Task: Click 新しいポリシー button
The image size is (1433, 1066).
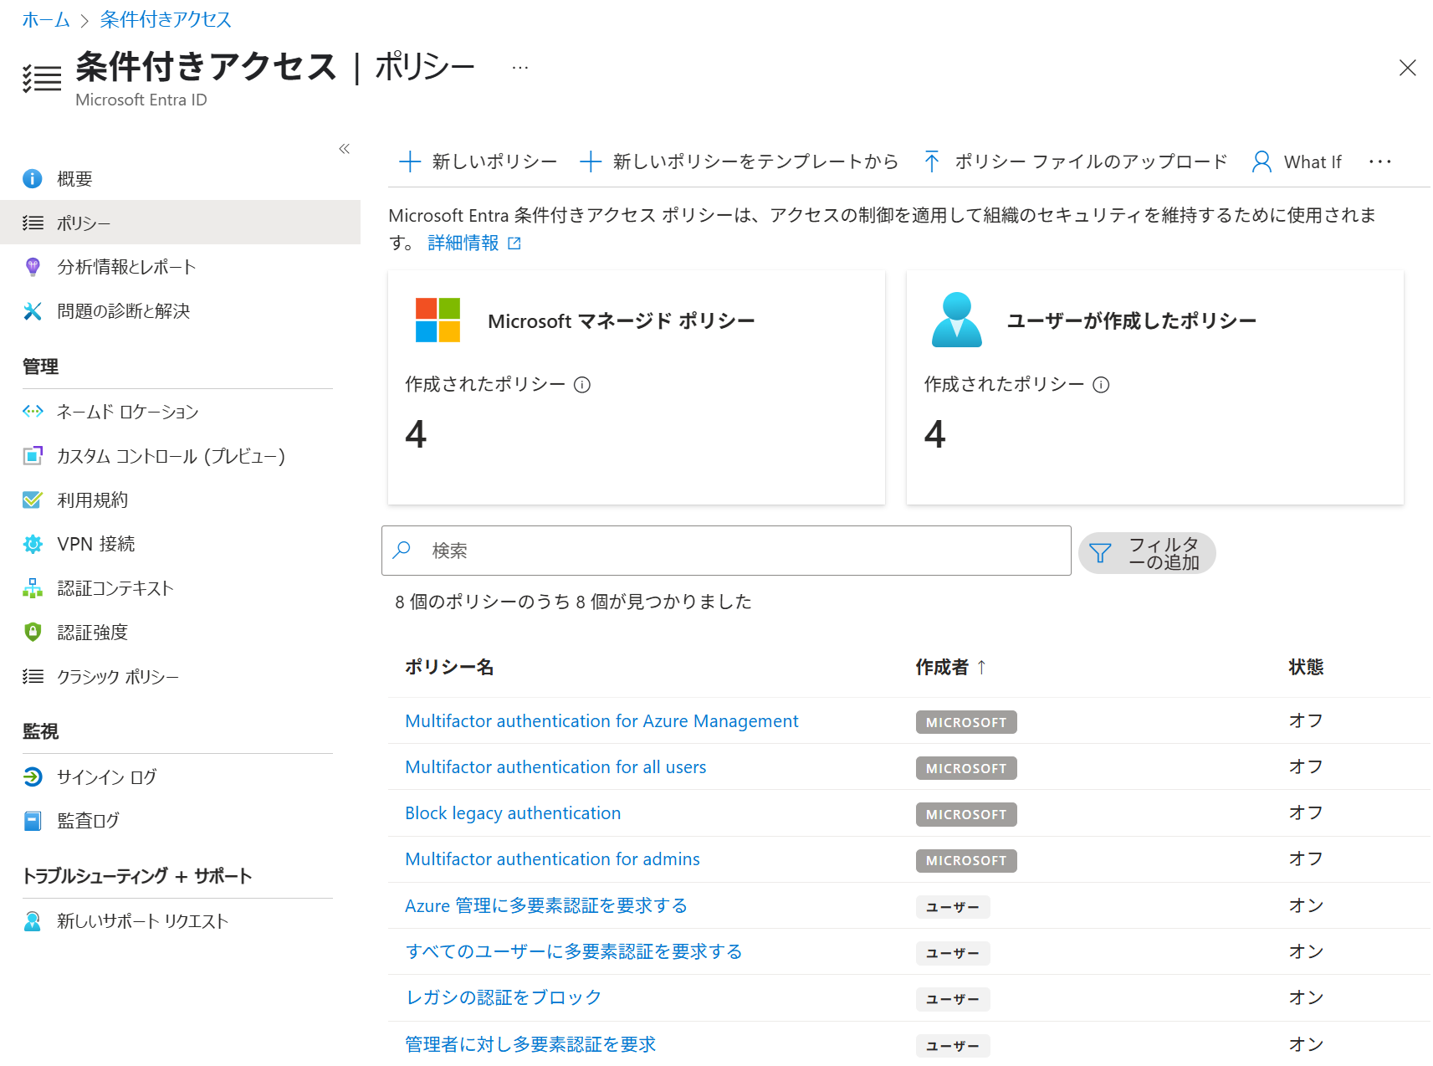Action: coord(479,161)
